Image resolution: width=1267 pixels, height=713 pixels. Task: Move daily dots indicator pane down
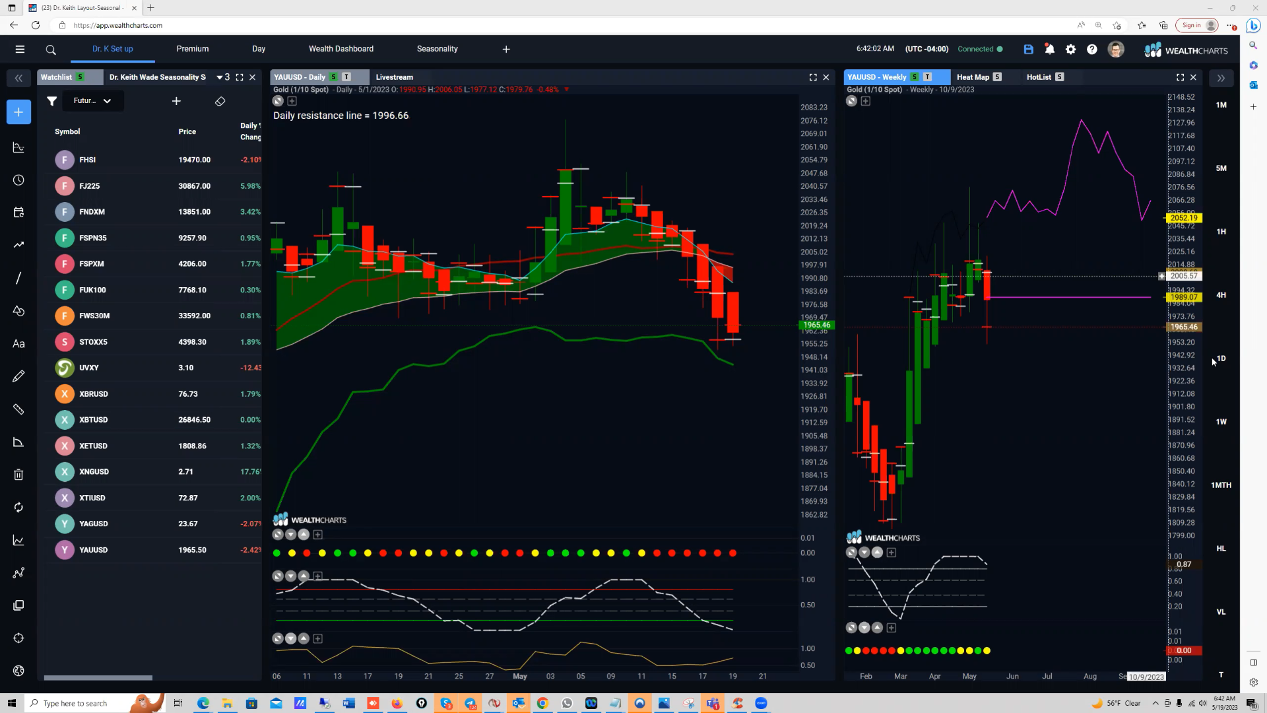[290, 535]
